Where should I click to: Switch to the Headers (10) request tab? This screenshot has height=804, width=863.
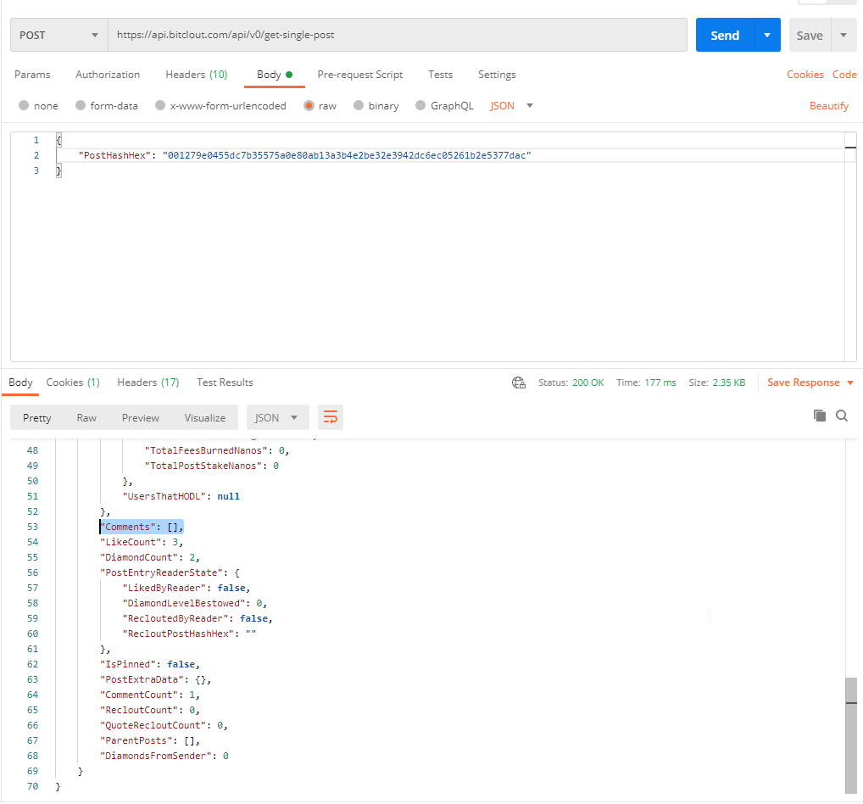click(196, 75)
